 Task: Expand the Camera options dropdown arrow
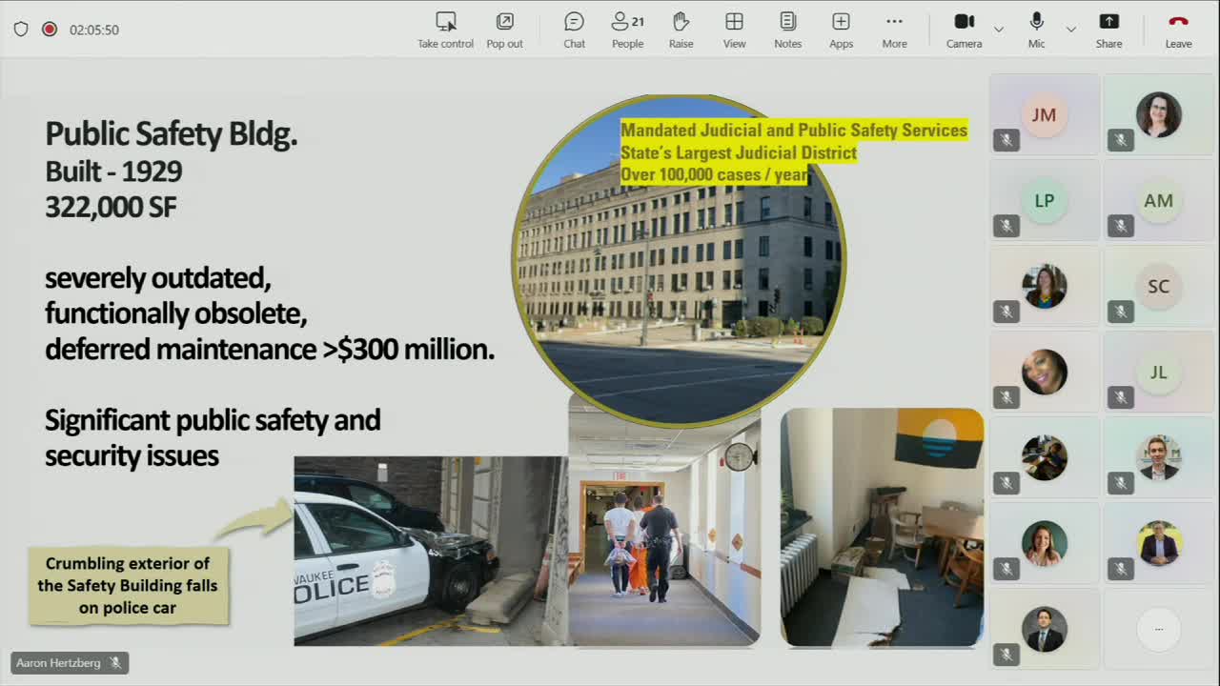[x=999, y=30]
